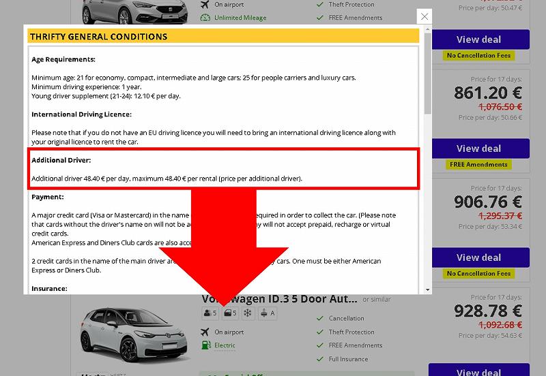Viewport: 546px width, 376px height.
Task: Click the 861.20 € price
Action: coord(488,93)
